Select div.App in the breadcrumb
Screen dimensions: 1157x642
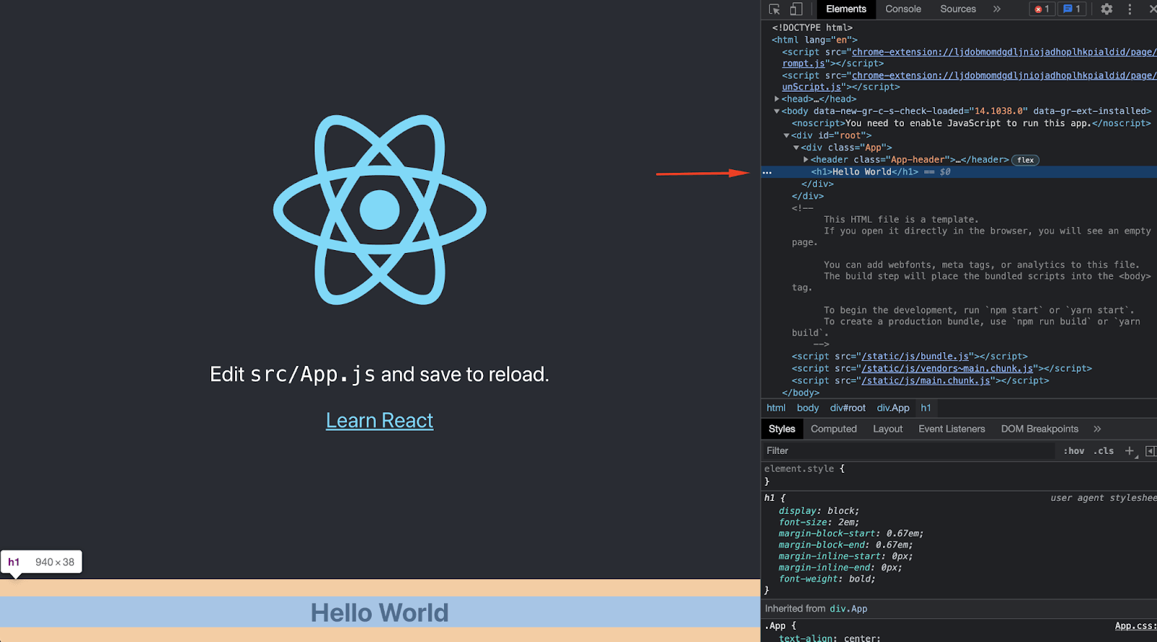[893, 408]
